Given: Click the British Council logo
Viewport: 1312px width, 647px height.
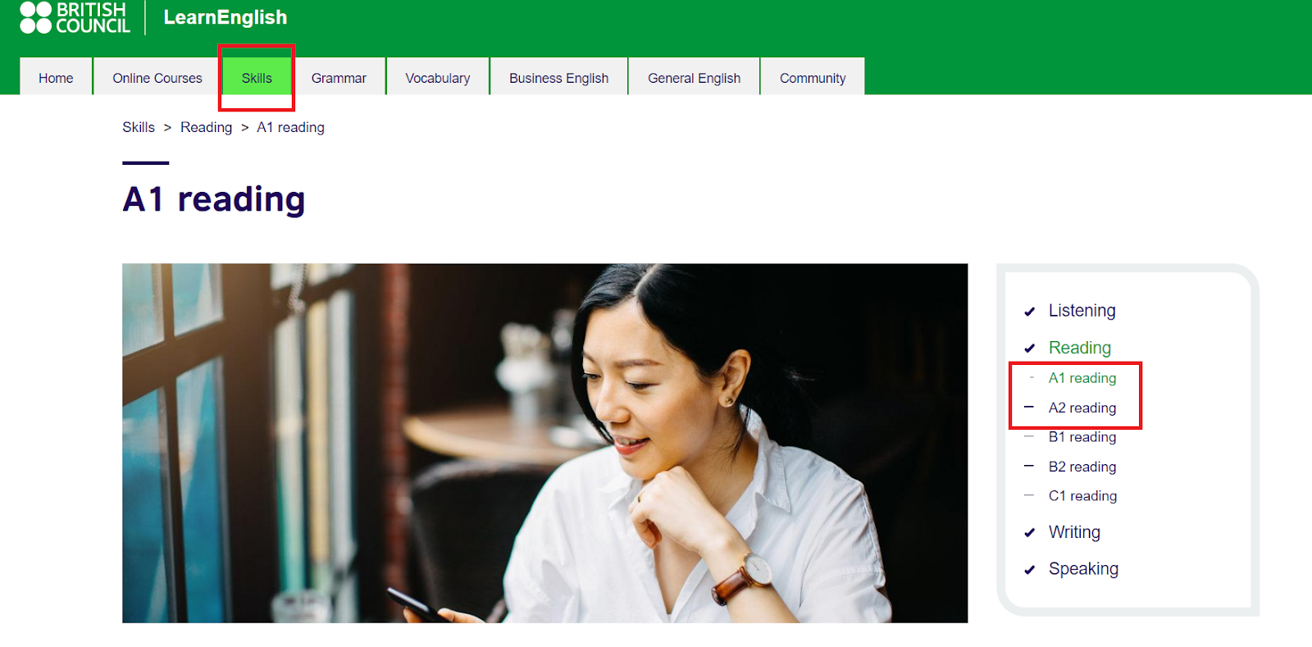Looking at the screenshot, I should pos(75,17).
